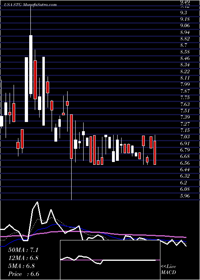
Task: Click the 6.32 price axis label
Action: 185,176
